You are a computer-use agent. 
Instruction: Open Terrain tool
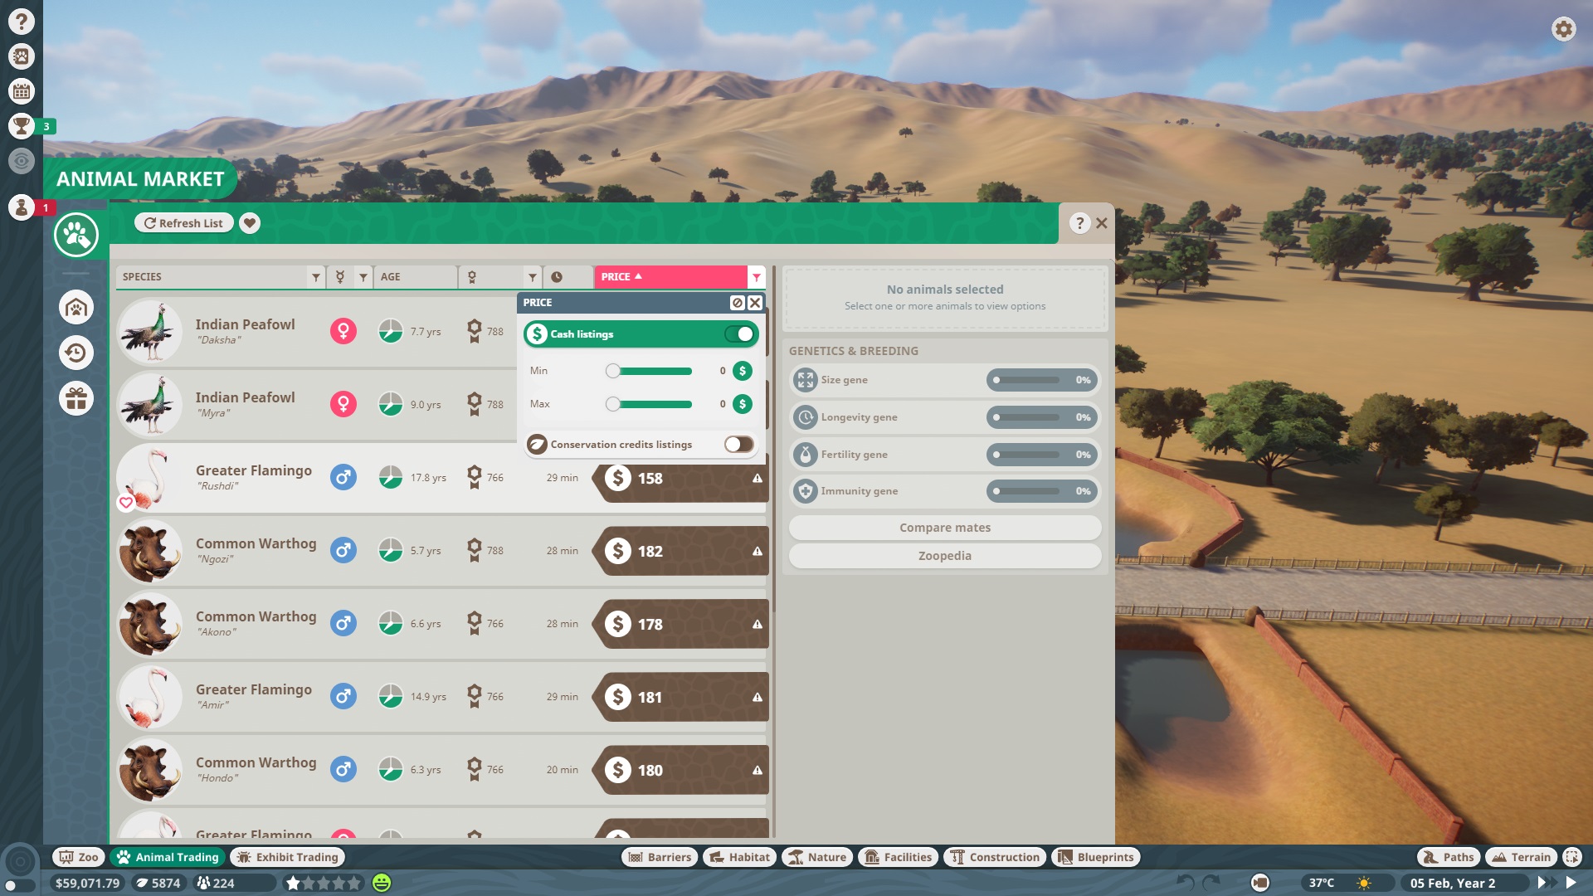1521,857
